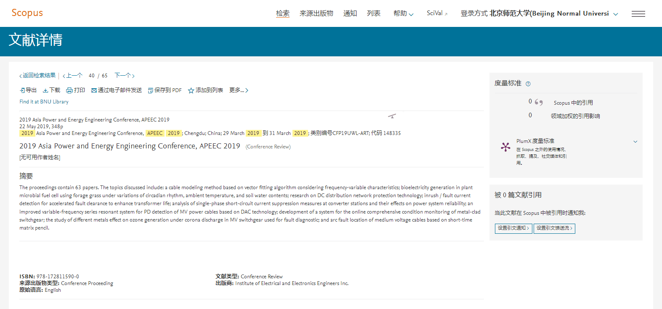Click the 保存到 PDF icon
The image size is (662, 309).
150,90
